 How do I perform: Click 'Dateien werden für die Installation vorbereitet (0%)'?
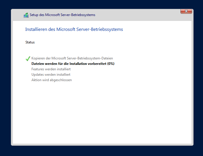[x=73, y=64]
